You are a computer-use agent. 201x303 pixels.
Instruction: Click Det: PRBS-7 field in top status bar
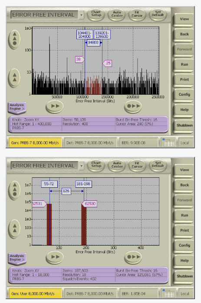pos(90,143)
